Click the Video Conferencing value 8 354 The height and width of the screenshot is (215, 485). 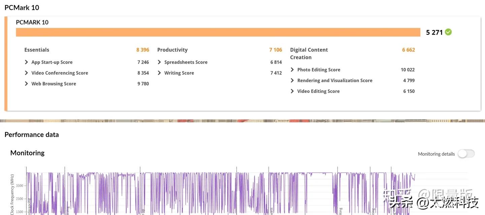tap(143, 73)
